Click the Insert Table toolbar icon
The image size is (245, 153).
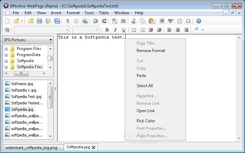click(180, 21)
